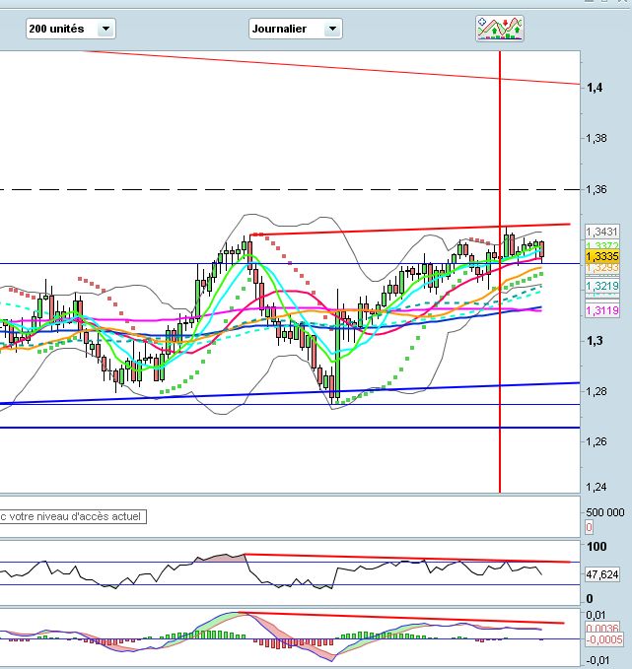The height and width of the screenshot is (669, 632).
Task: Click the yellow current price label 1,3335
Action: click(602, 256)
